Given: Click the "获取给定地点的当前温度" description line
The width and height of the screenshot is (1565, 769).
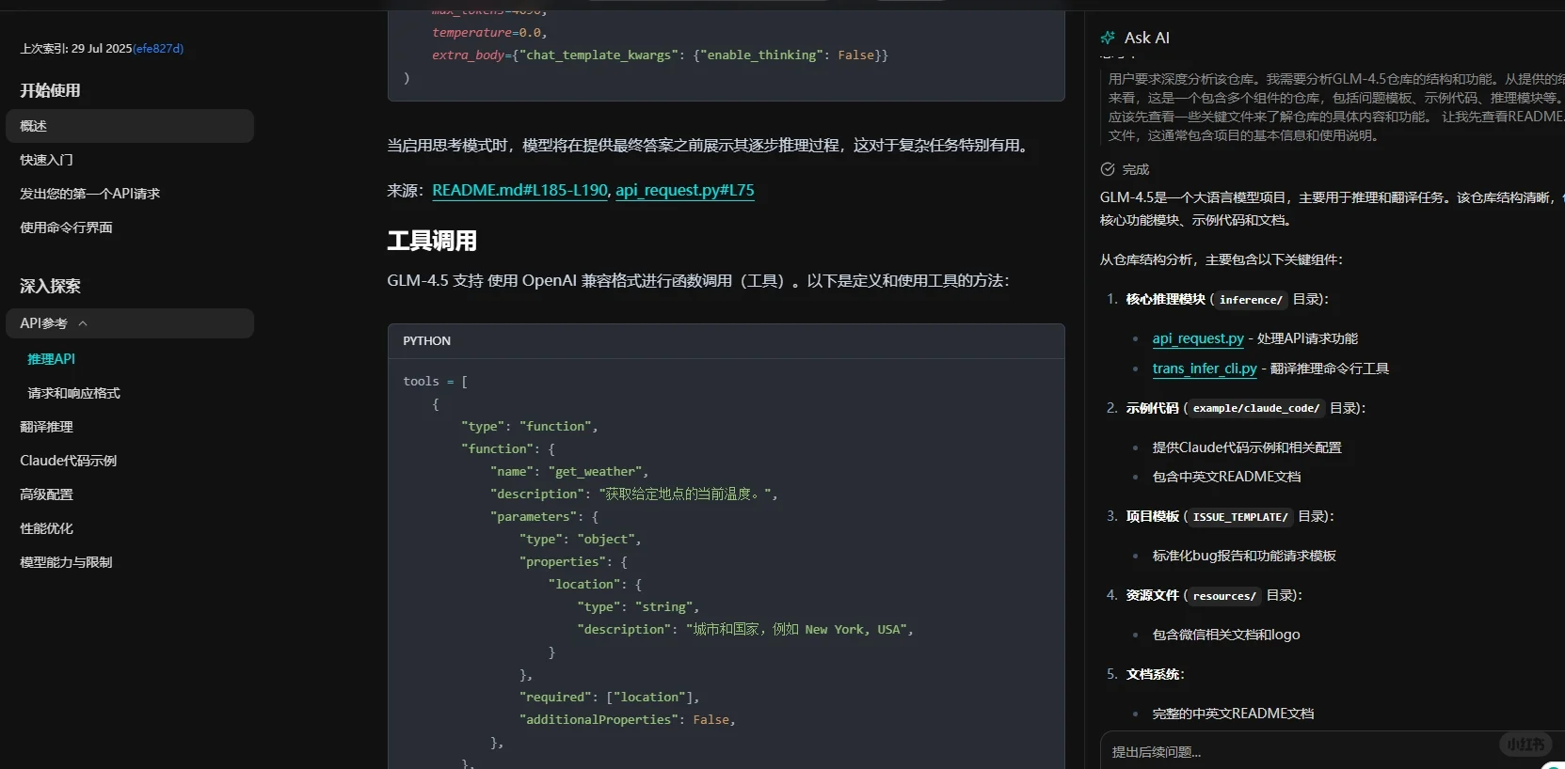Looking at the screenshot, I should [634, 494].
